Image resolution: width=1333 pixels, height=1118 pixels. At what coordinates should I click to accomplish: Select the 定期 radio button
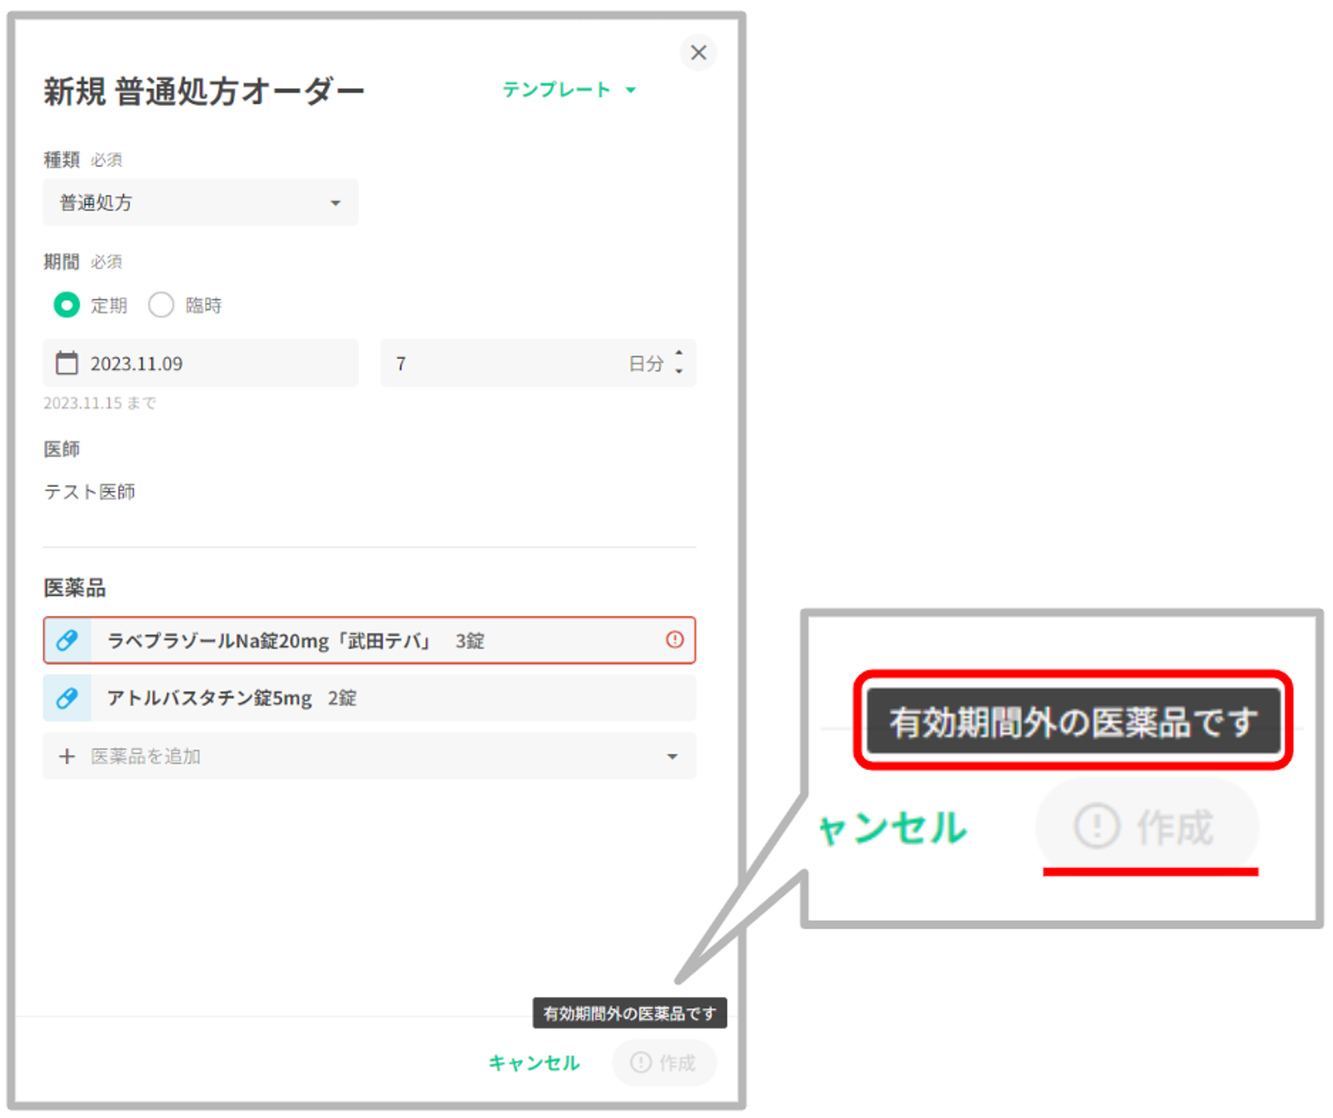[x=67, y=305]
